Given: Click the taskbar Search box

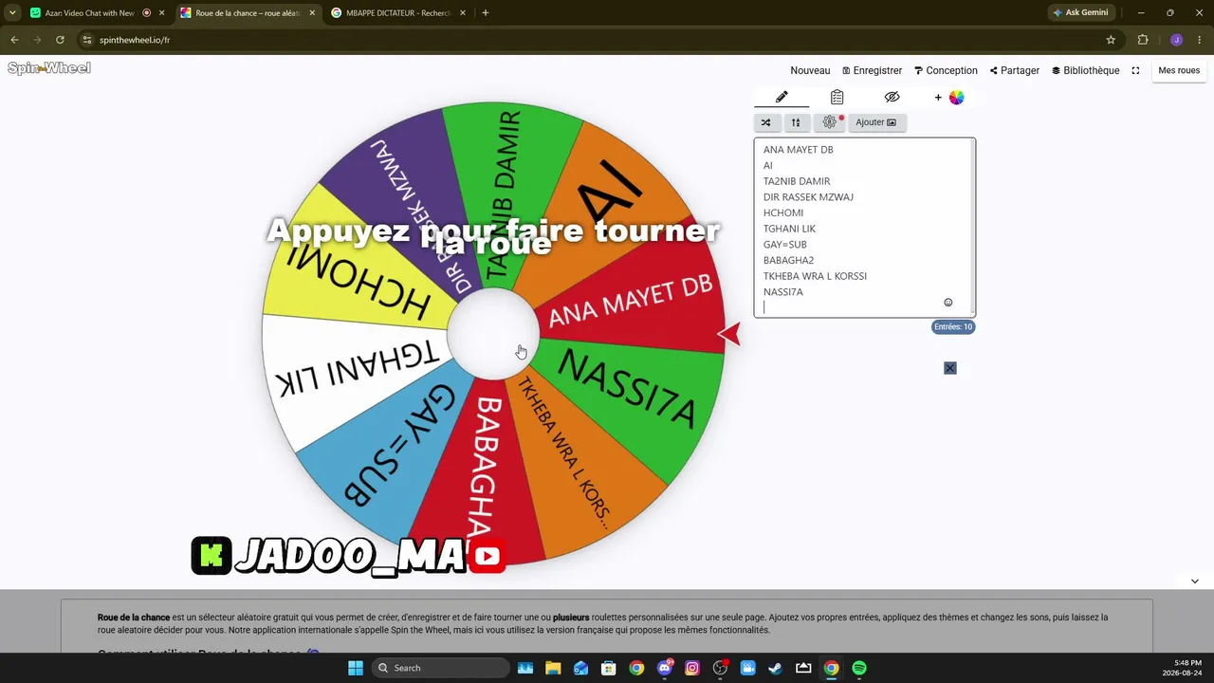Looking at the screenshot, I should [x=439, y=668].
